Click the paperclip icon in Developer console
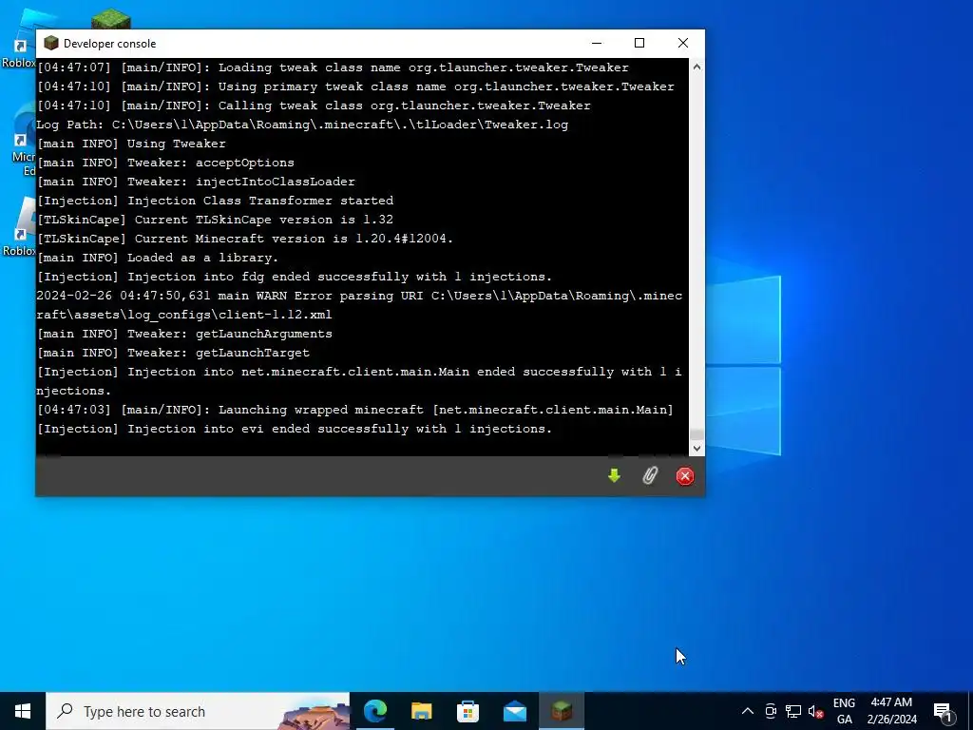Viewport: 973px width, 730px height. coord(650,475)
